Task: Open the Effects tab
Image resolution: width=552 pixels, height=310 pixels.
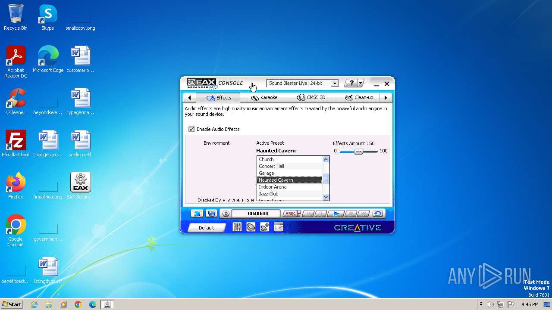Action: point(219,98)
